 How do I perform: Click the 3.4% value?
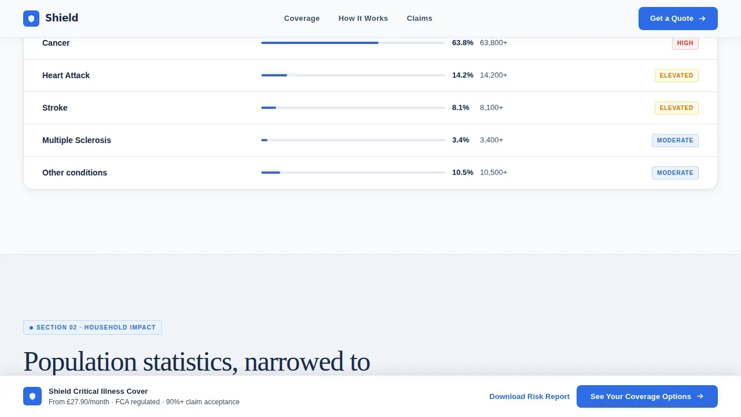click(x=461, y=140)
